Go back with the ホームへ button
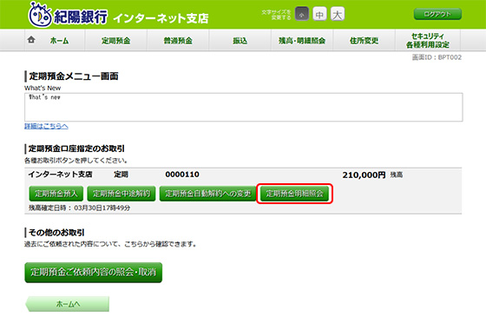The image size is (486, 317). pos(68,304)
